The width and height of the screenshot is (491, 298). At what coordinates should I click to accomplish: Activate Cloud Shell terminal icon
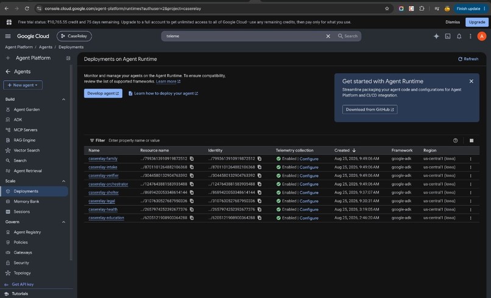coord(448,36)
